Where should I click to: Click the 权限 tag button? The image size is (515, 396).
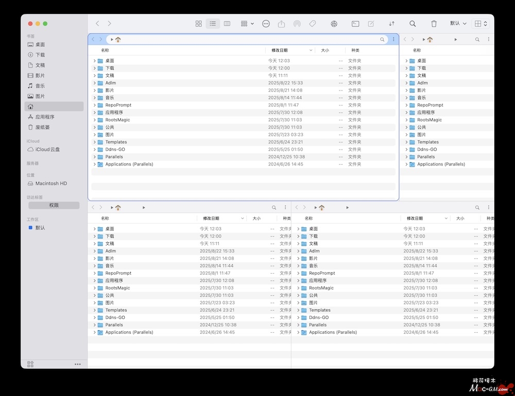tap(54, 205)
